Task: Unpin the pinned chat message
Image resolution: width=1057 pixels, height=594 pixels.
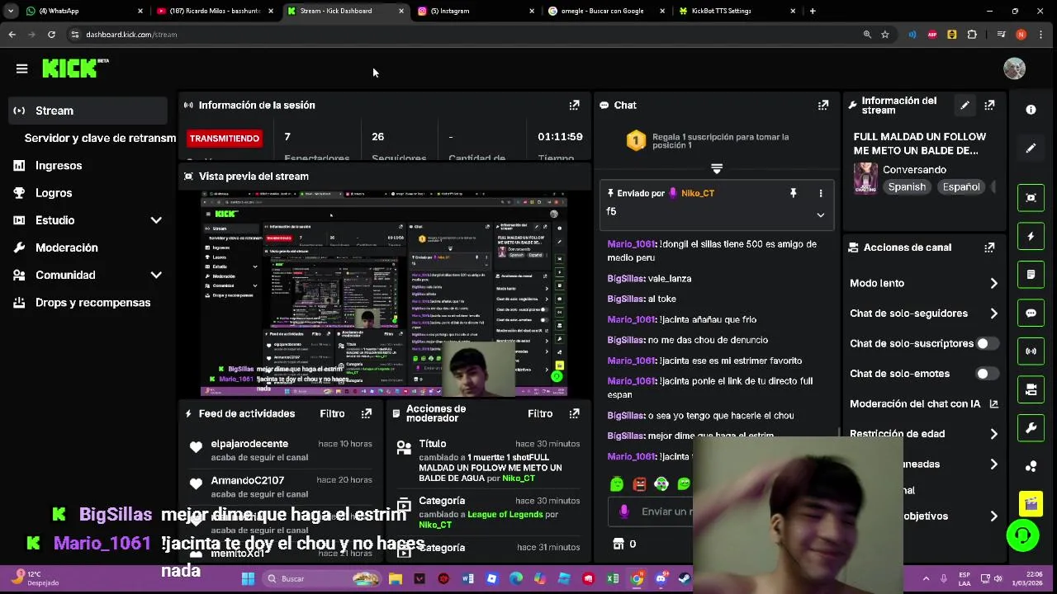Action: coord(793,193)
